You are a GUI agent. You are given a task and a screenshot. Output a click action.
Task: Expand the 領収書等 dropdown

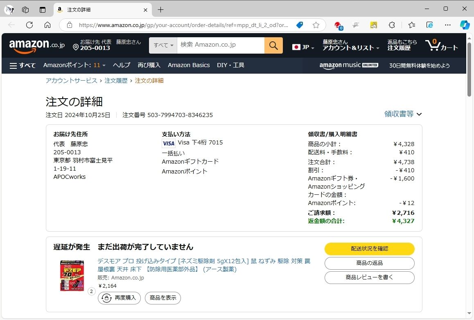pyautogui.click(x=403, y=114)
